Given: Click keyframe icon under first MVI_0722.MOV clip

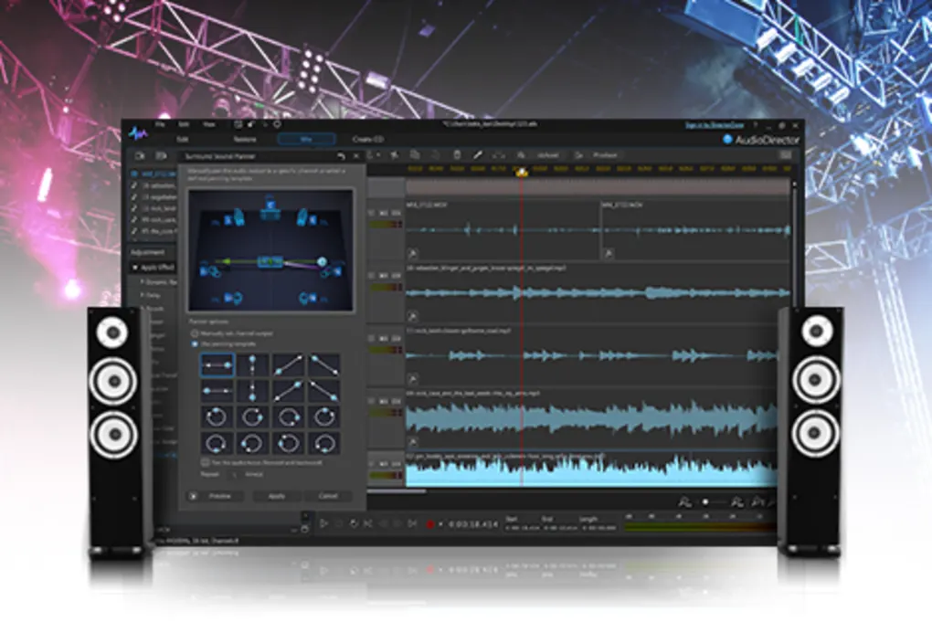Looking at the screenshot, I should pos(412,254).
